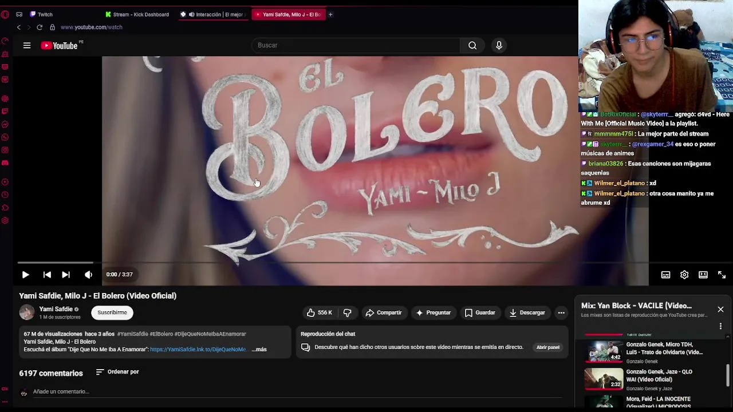Start voice search with the microphone
This screenshot has height=412, width=733.
click(x=499, y=45)
